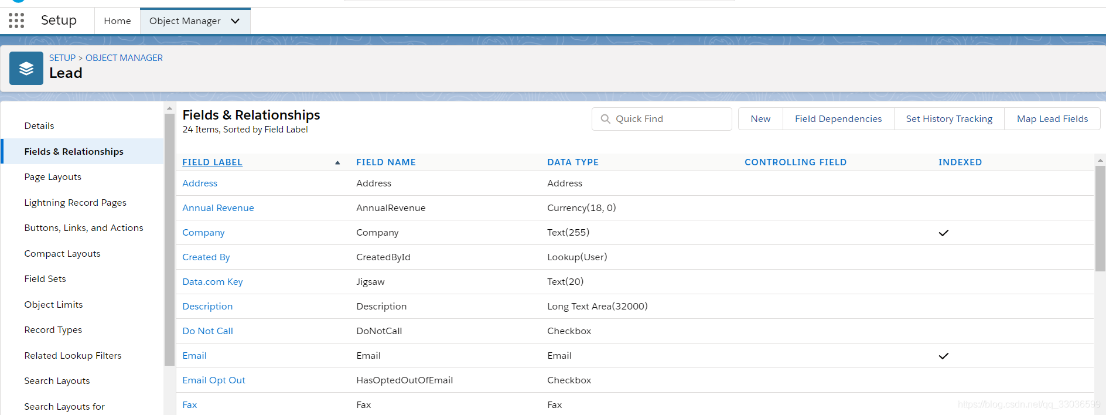Click the Text(20) data type cell
Screen dimensions: 1106x415
(565, 282)
